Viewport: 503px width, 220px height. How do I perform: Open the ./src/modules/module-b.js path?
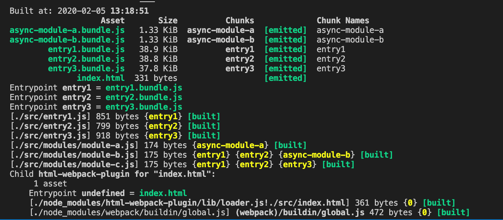tap(74, 155)
